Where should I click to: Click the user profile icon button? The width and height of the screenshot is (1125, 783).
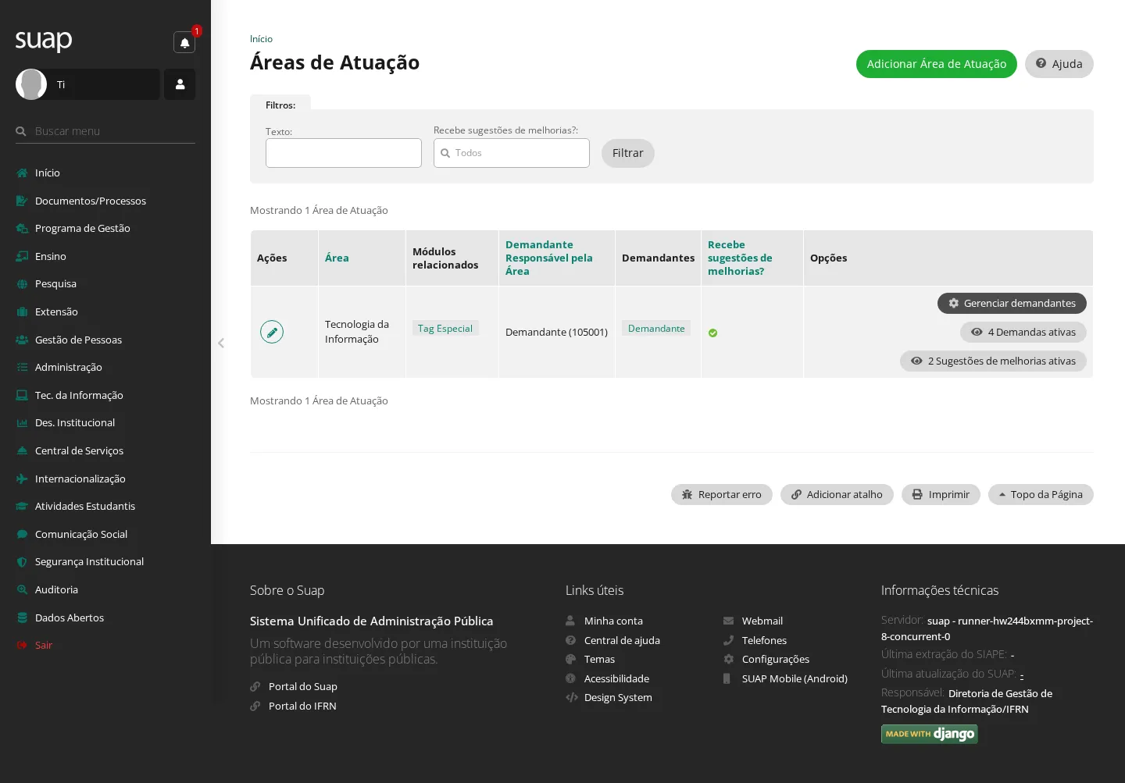[180, 84]
